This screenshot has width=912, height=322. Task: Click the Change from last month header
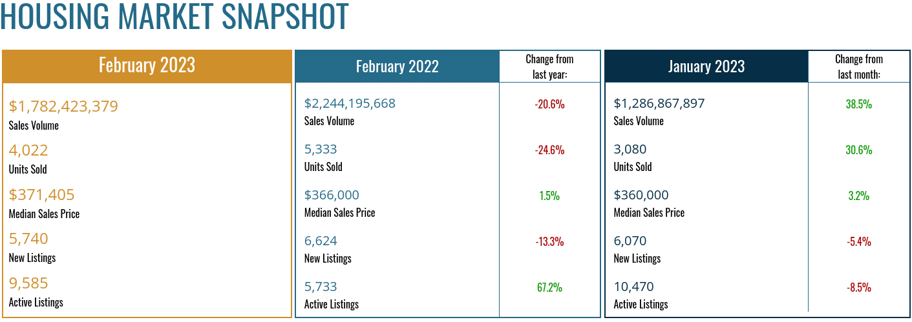858,66
